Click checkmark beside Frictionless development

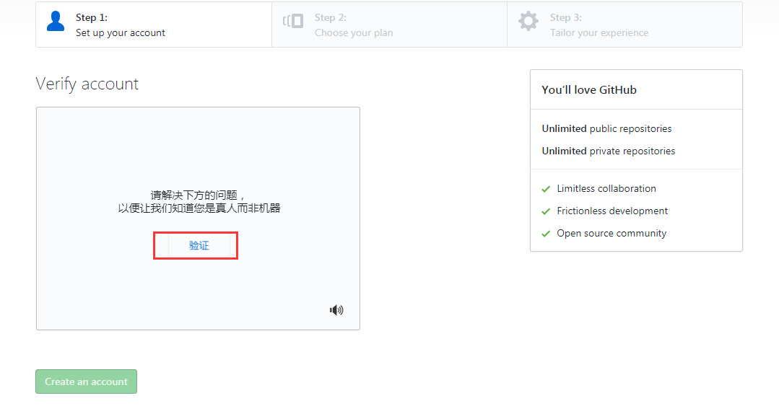click(546, 211)
